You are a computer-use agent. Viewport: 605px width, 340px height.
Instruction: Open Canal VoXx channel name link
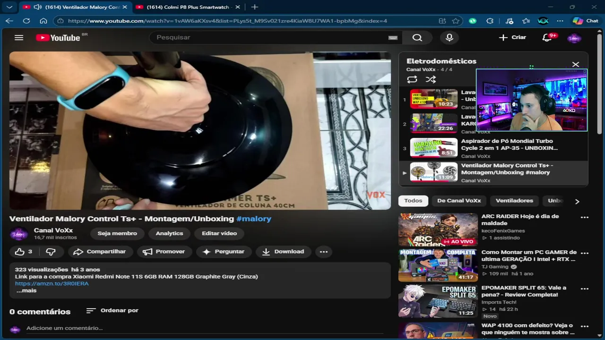53,230
